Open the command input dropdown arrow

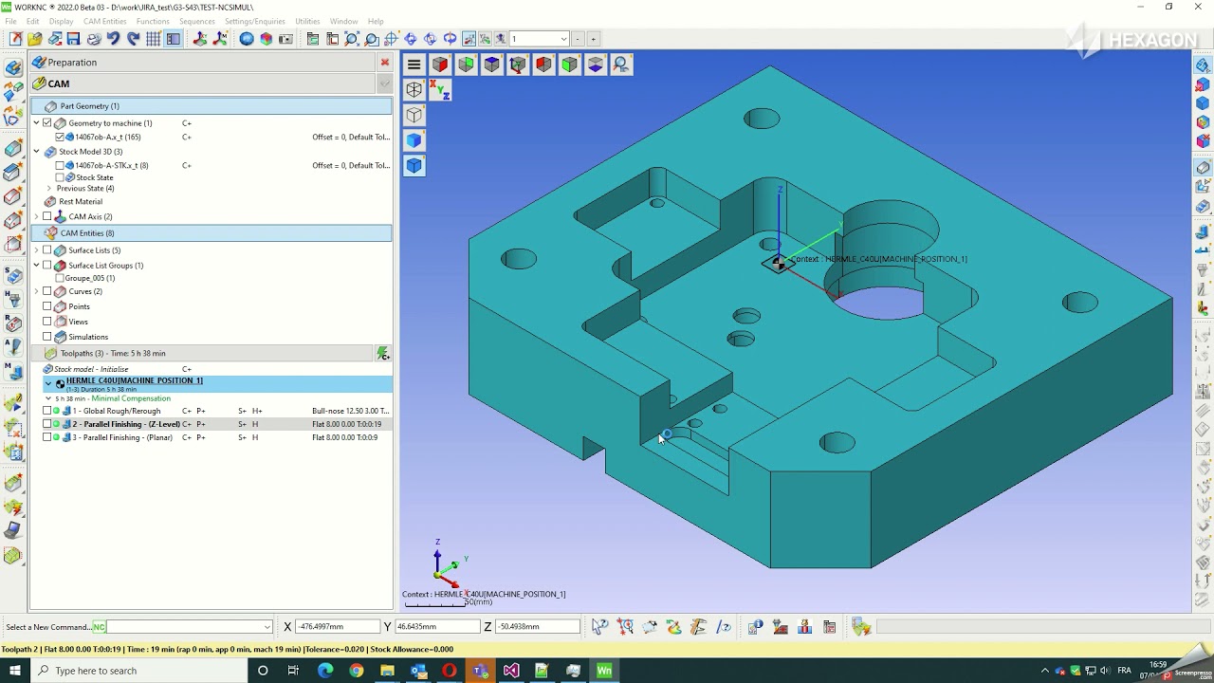267,627
